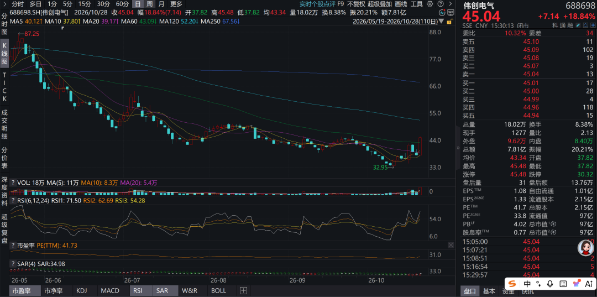Click the SAR indicator help question mark
597x297 pixels.
pos(13,264)
